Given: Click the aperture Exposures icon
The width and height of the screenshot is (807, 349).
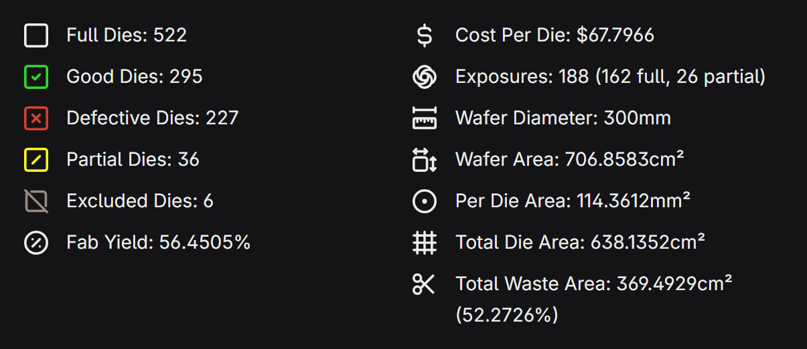Looking at the screenshot, I should [x=425, y=77].
